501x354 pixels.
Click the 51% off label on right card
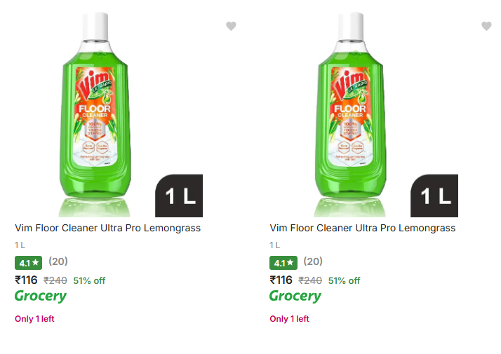click(x=344, y=280)
